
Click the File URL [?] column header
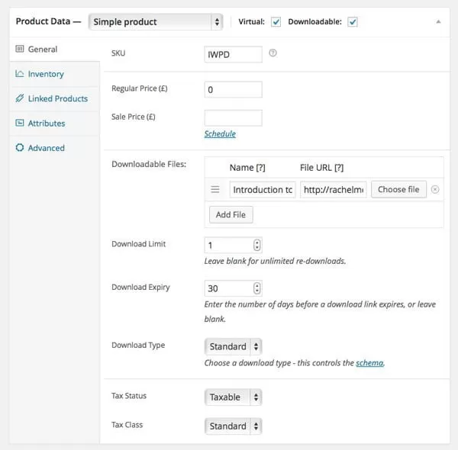coord(321,168)
